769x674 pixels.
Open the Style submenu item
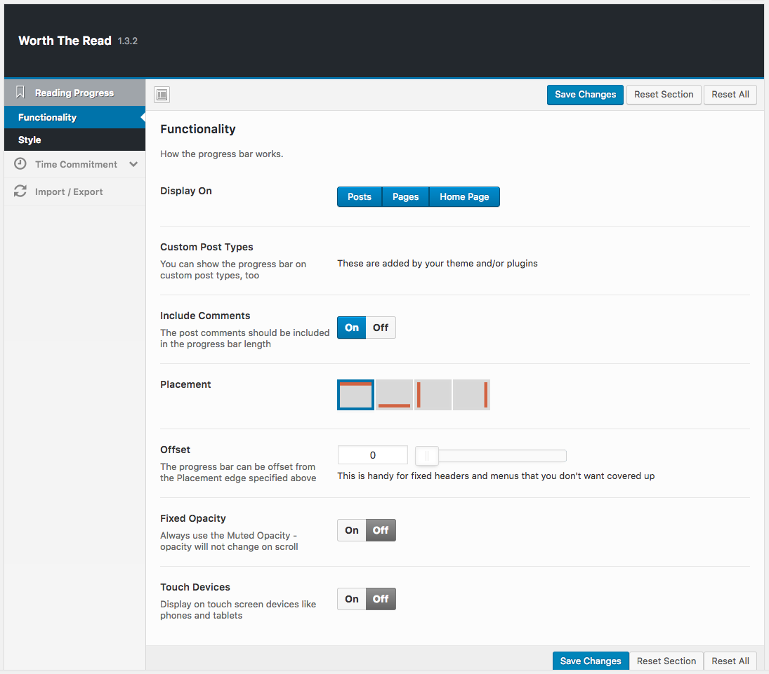[74, 140]
